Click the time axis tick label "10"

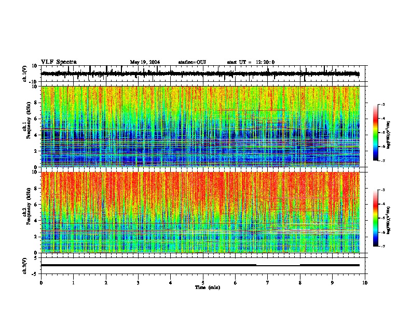[x=365, y=283]
